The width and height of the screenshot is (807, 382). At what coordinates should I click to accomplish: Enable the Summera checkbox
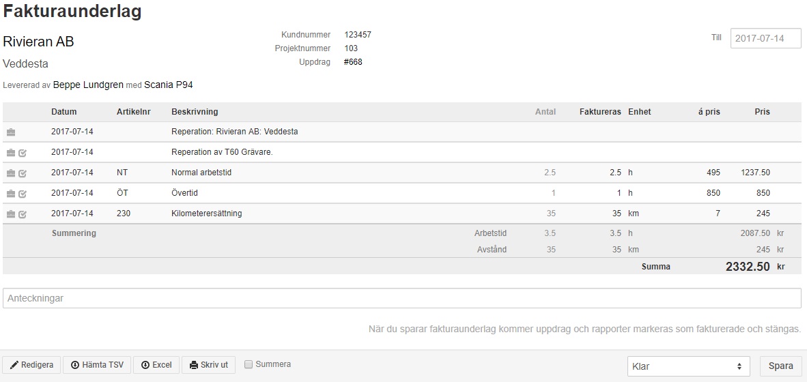coord(249,364)
